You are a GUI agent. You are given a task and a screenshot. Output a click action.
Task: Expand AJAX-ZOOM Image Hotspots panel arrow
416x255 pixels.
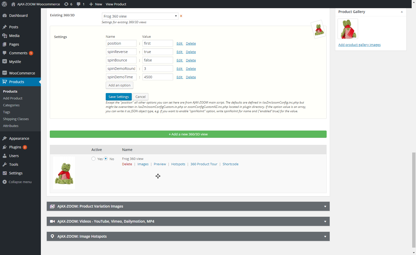click(325, 237)
